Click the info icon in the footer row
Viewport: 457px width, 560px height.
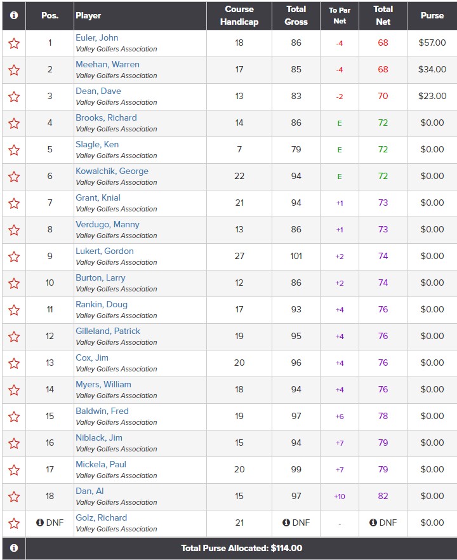click(14, 548)
